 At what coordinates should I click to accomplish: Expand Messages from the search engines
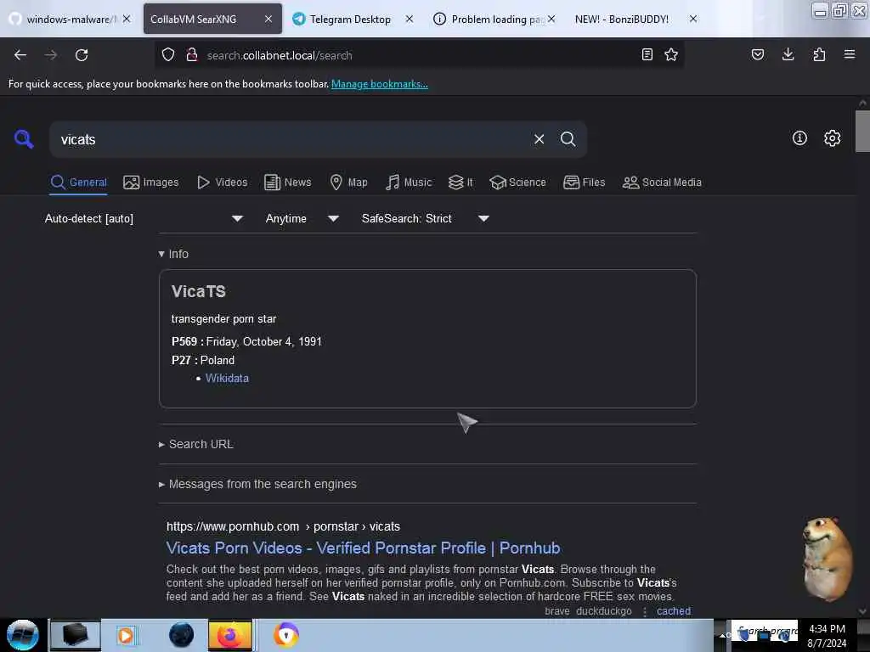tap(257, 485)
